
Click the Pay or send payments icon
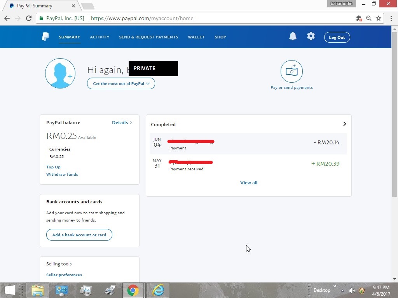click(292, 71)
